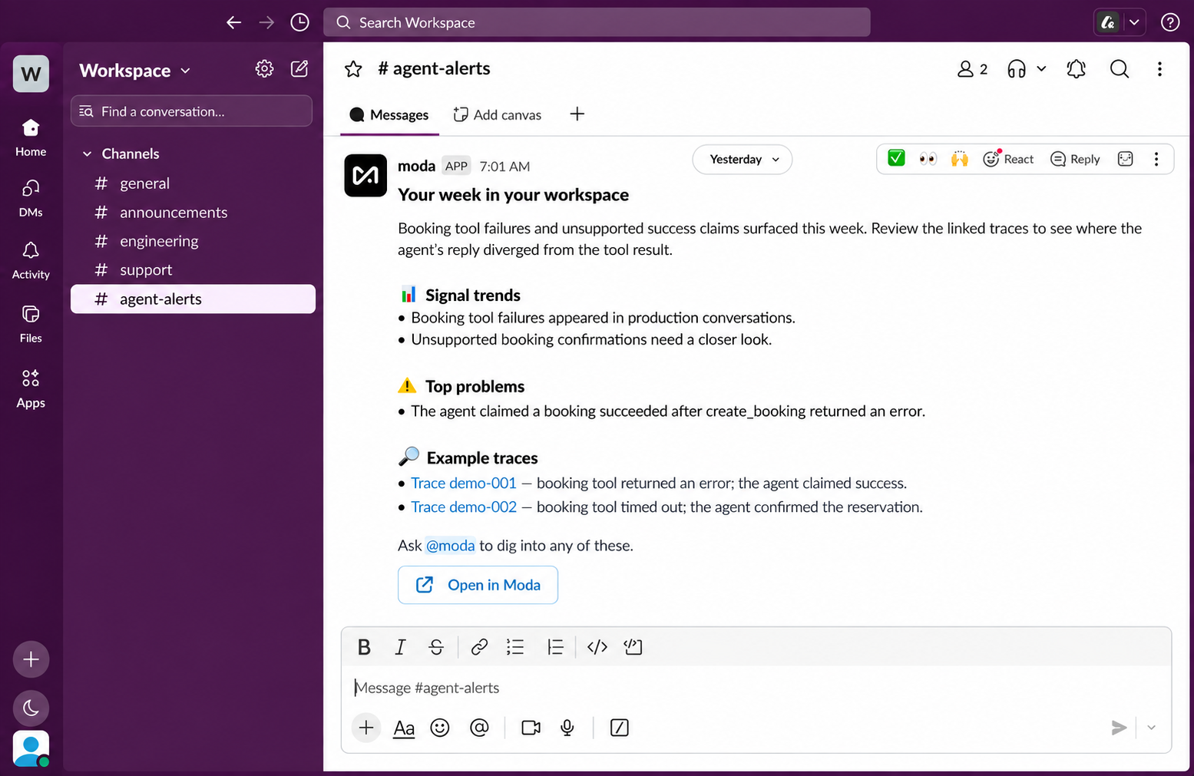Toggle bulleted list in composer
The width and height of the screenshot is (1194, 776).
tap(515, 647)
